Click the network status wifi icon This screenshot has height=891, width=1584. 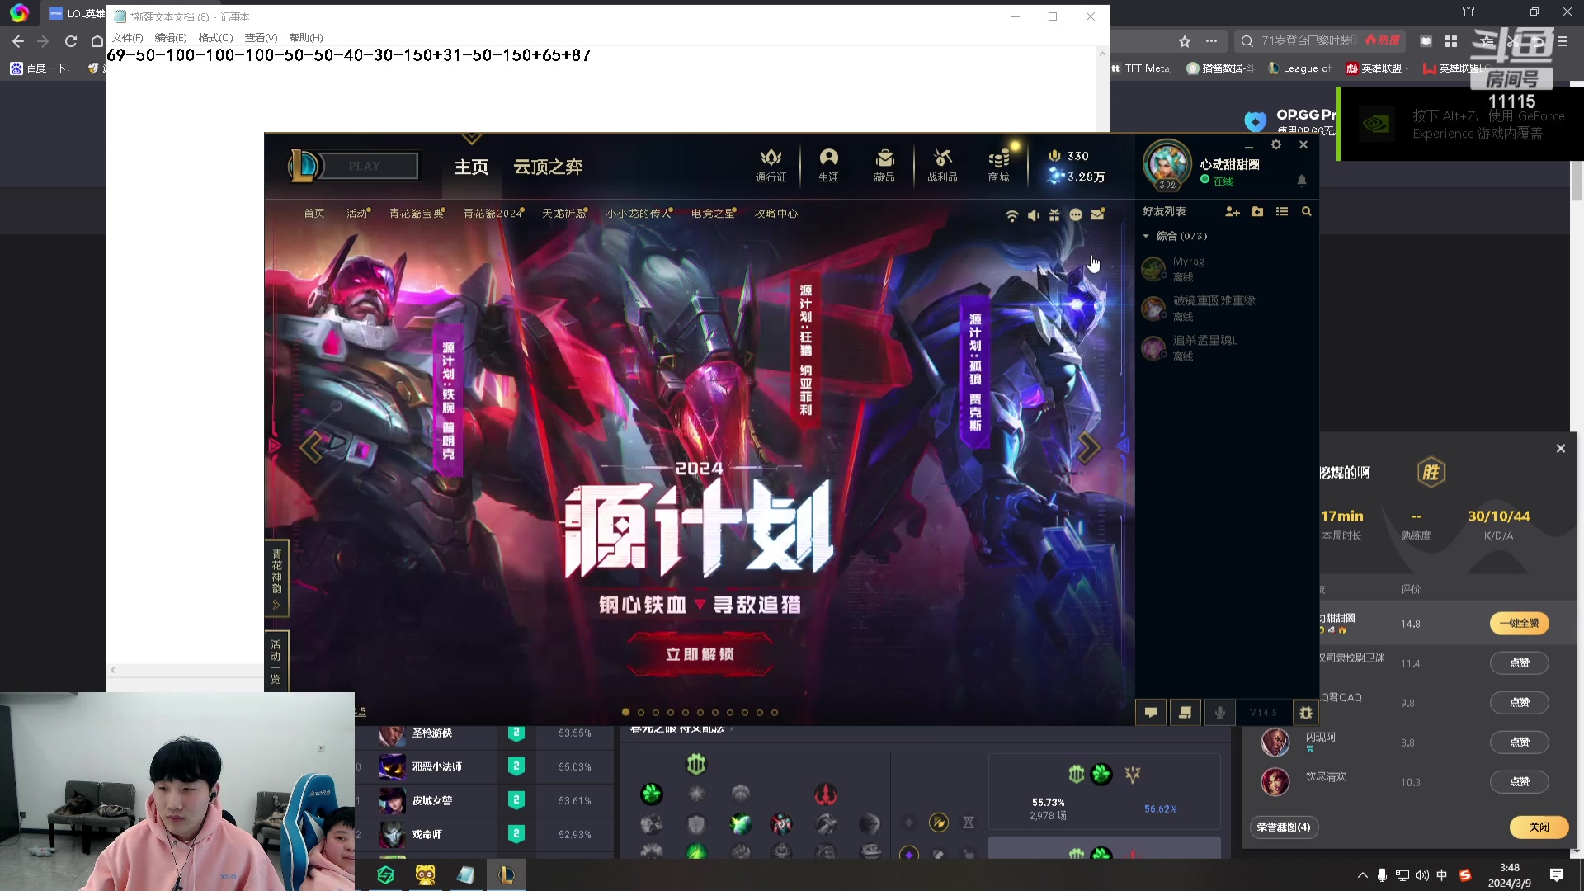[1011, 215]
